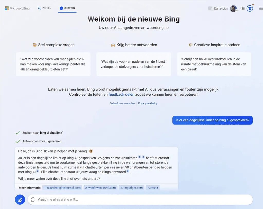Open the searchenginejournal.com source link
Screen dimensions: 263x209
(62, 188)
